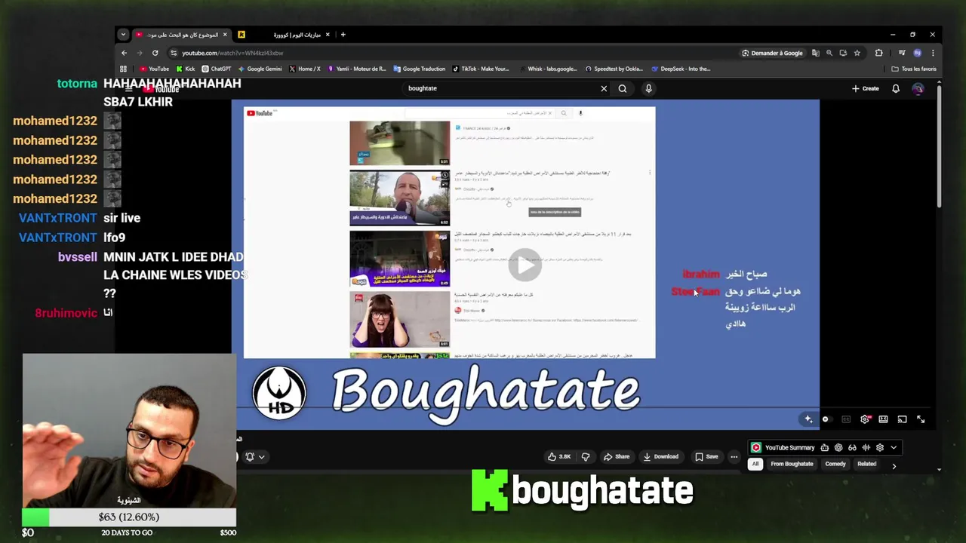
Task: Click the $63 (12.60%) donation goal bar
Action: (x=129, y=517)
